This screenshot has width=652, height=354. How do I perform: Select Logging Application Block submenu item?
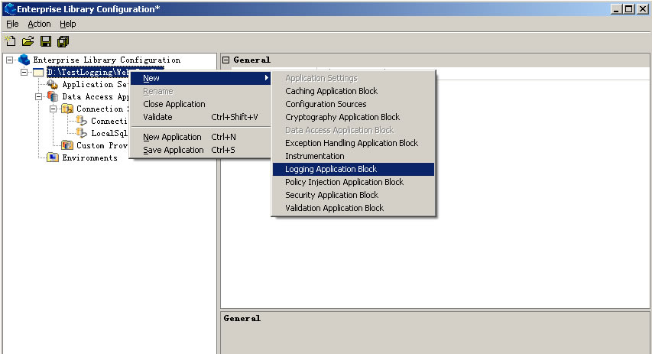click(x=353, y=169)
